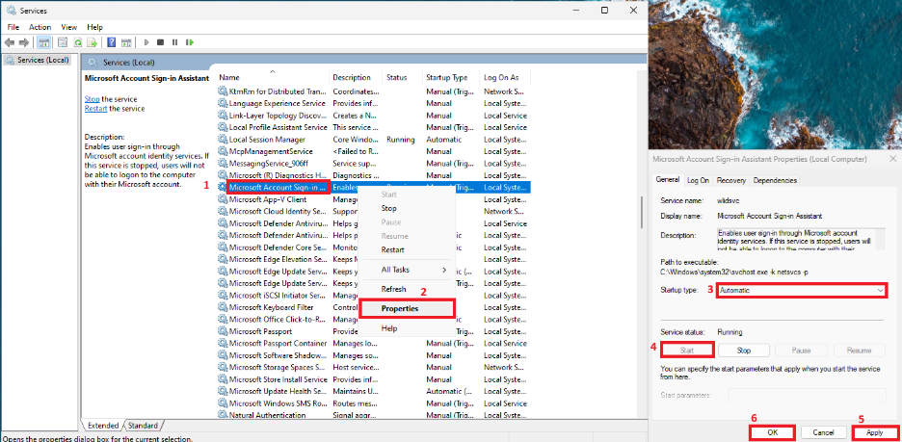Click the Cancel button
Image resolution: width=902 pixels, height=442 pixels.
(x=824, y=432)
